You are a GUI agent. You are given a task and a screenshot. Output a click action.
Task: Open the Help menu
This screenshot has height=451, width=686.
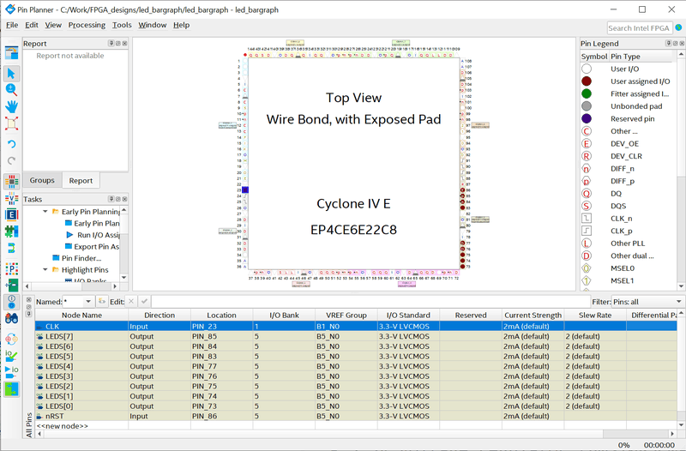tap(181, 25)
